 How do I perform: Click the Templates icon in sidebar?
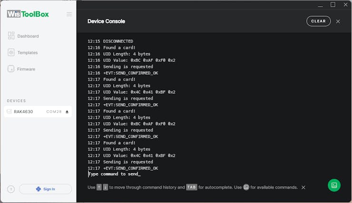point(11,52)
